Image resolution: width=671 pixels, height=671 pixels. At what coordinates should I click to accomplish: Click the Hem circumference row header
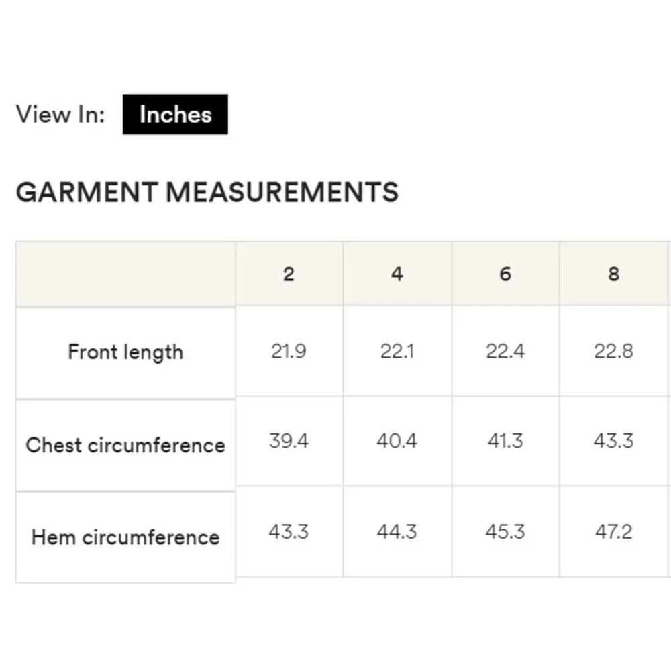[x=125, y=537]
